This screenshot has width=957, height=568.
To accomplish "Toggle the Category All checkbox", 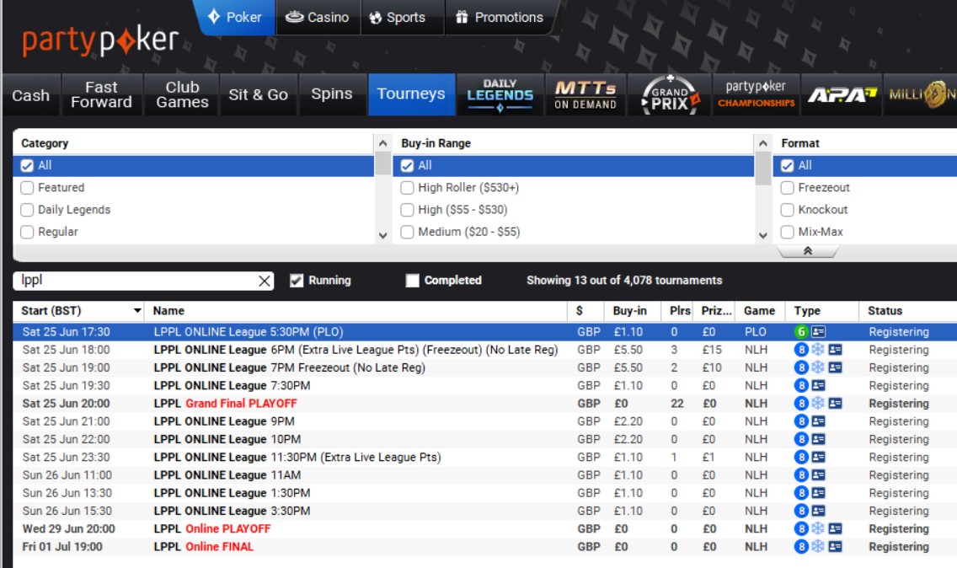I will [27, 165].
